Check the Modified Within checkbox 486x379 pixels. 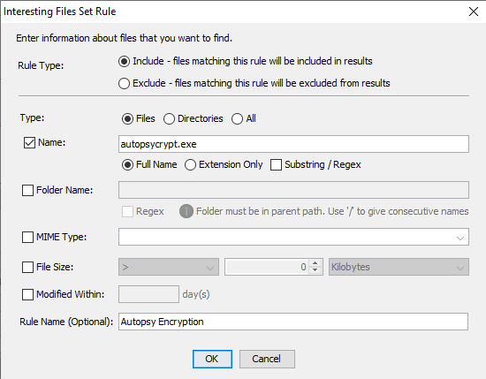tap(27, 294)
